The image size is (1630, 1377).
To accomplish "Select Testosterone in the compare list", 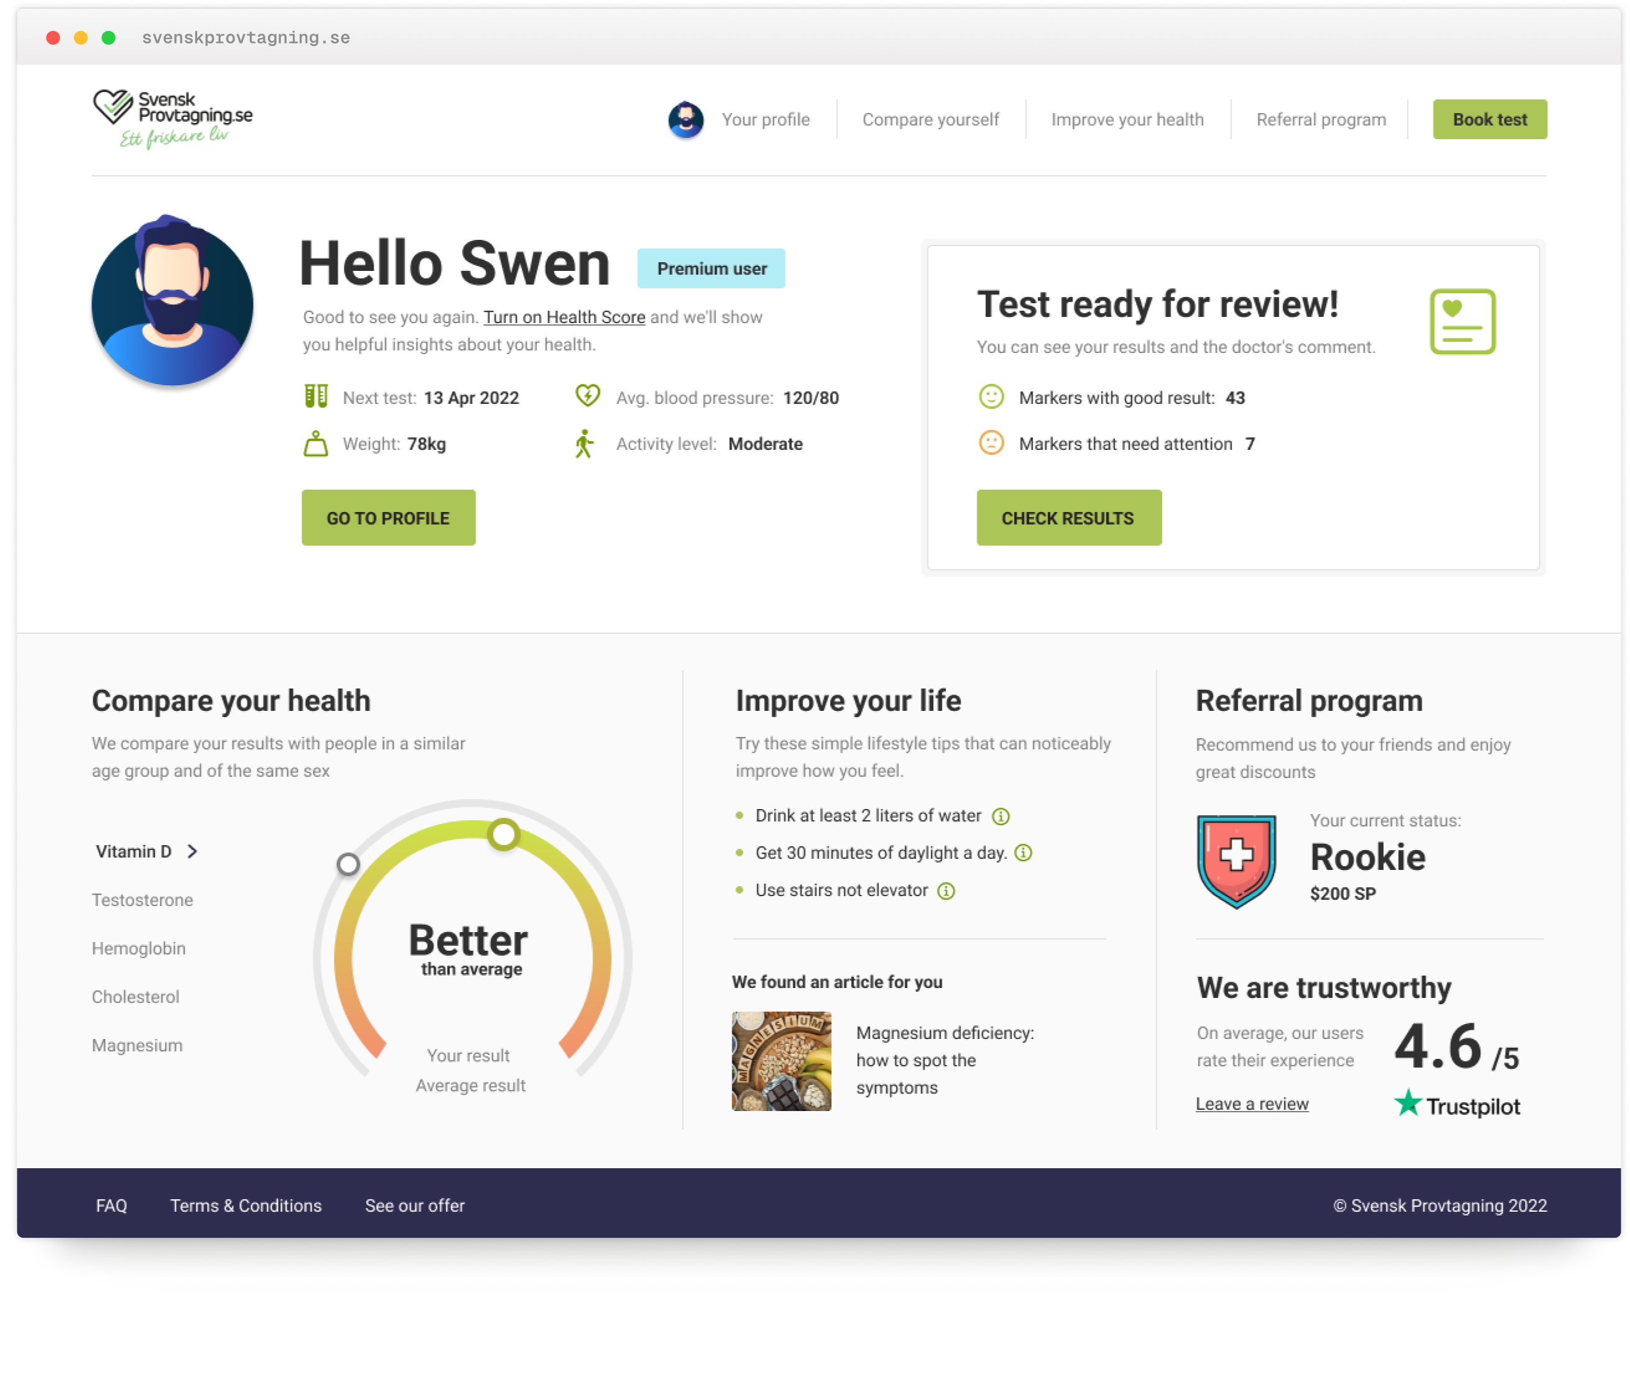I will [142, 900].
